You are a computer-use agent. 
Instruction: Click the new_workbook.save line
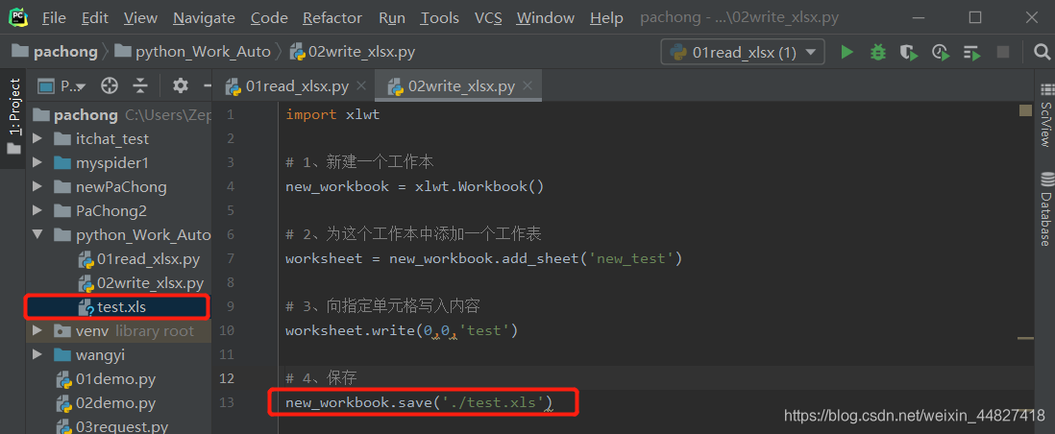coord(419,402)
